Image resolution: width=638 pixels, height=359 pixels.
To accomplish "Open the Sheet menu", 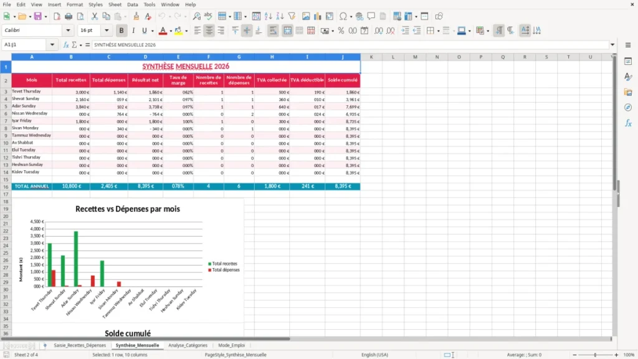I will point(115,4).
